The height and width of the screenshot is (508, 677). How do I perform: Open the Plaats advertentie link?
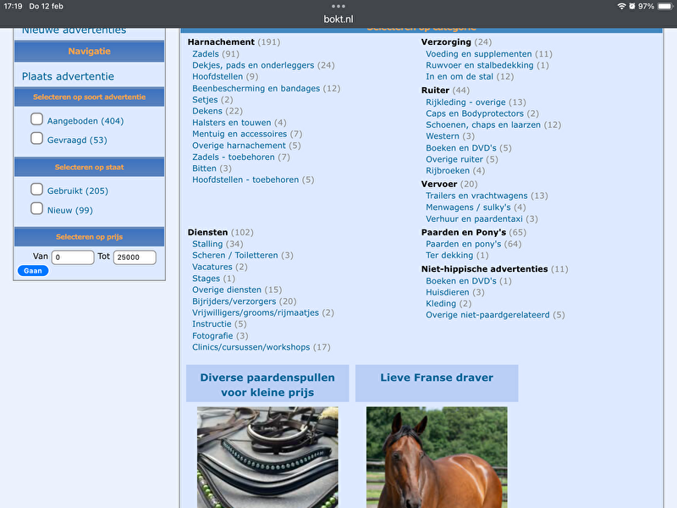(68, 76)
